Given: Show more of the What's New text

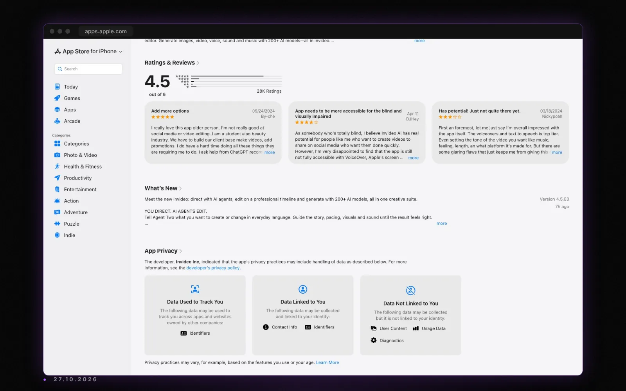Looking at the screenshot, I should pos(442,224).
